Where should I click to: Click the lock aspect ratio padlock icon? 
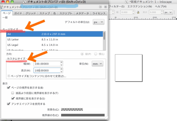point(138,12)
